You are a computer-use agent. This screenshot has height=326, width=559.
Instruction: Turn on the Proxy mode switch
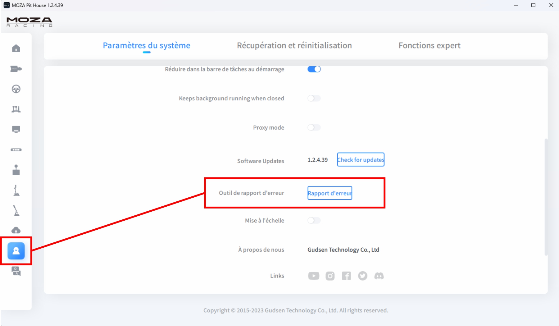(x=314, y=128)
